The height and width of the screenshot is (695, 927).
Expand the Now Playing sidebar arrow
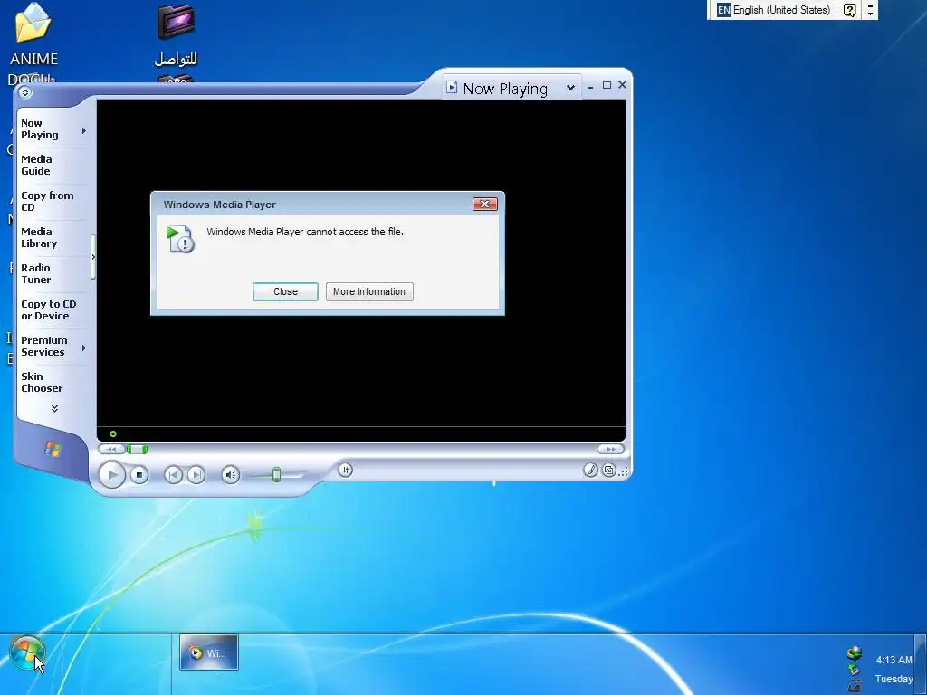pyautogui.click(x=84, y=130)
